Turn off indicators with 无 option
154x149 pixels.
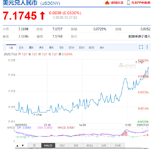pyautogui.click(x=34, y=145)
